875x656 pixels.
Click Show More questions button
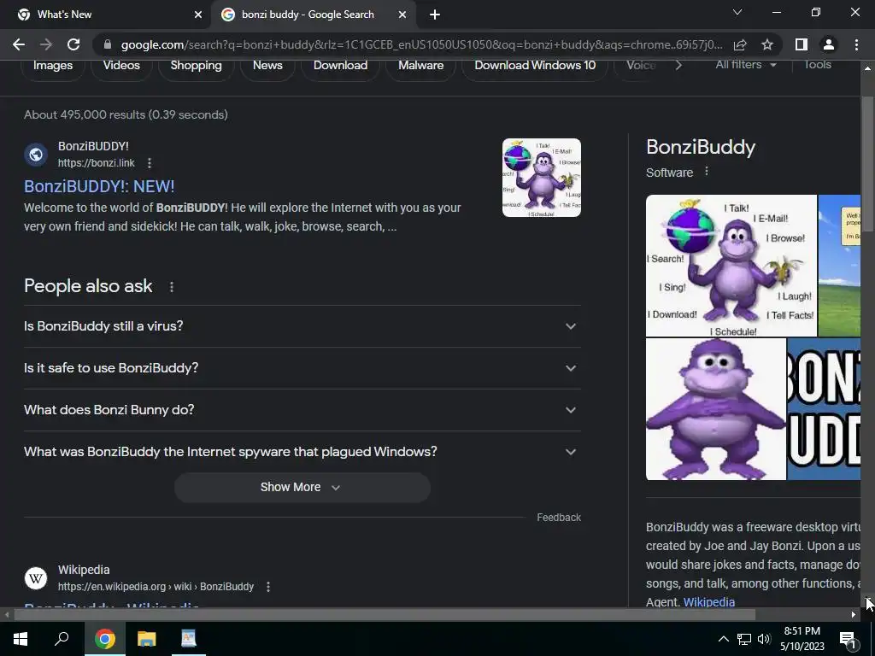[x=302, y=487]
